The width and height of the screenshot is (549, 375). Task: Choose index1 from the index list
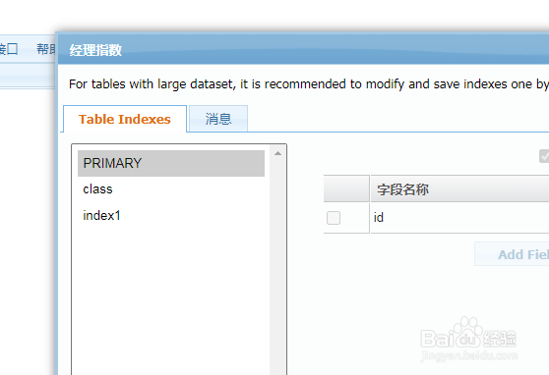click(171, 215)
